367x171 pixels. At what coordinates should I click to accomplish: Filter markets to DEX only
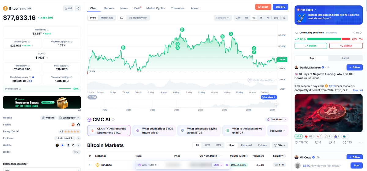pyautogui.click(x=218, y=145)
